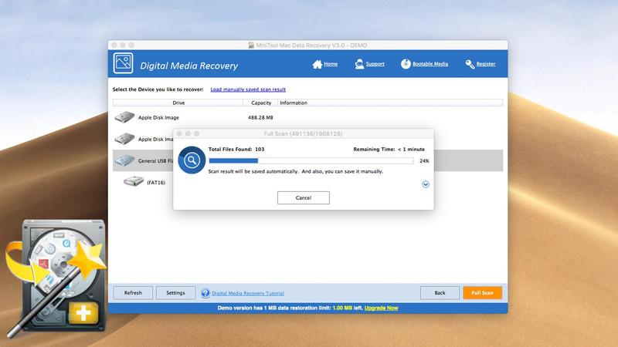
Task: Expand scan details with the chevron button
Action: 426,184
